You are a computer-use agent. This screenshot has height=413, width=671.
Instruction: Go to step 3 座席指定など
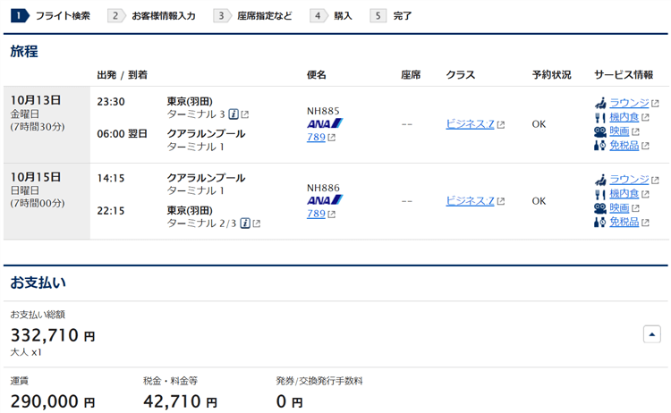click(254, 15)
